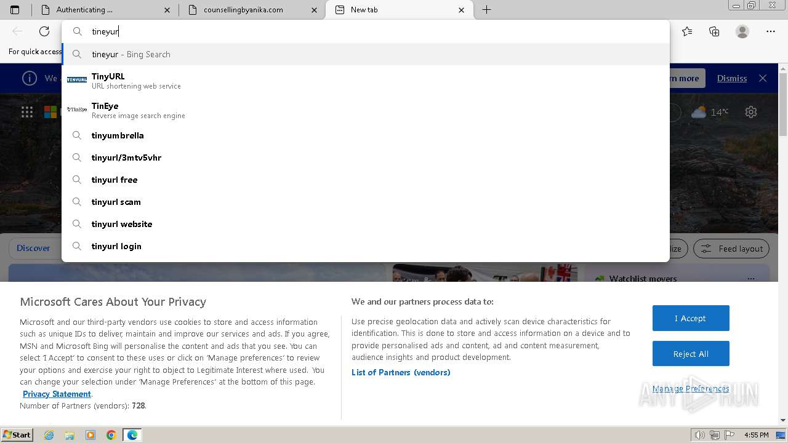This screenshot has height=443, width=788.
Task: Open the media player taskbar icon
Action: pyautogui.click(x=90, y=435)
